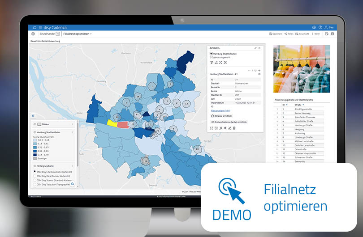Open three-dot menu of Filialen layer
The width and height of the screenshot is (363, 237).
(72, 124)
